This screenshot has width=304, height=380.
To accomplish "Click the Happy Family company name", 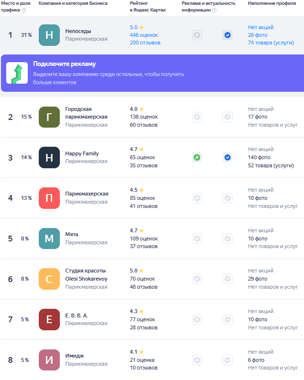I will coord(82,153).
